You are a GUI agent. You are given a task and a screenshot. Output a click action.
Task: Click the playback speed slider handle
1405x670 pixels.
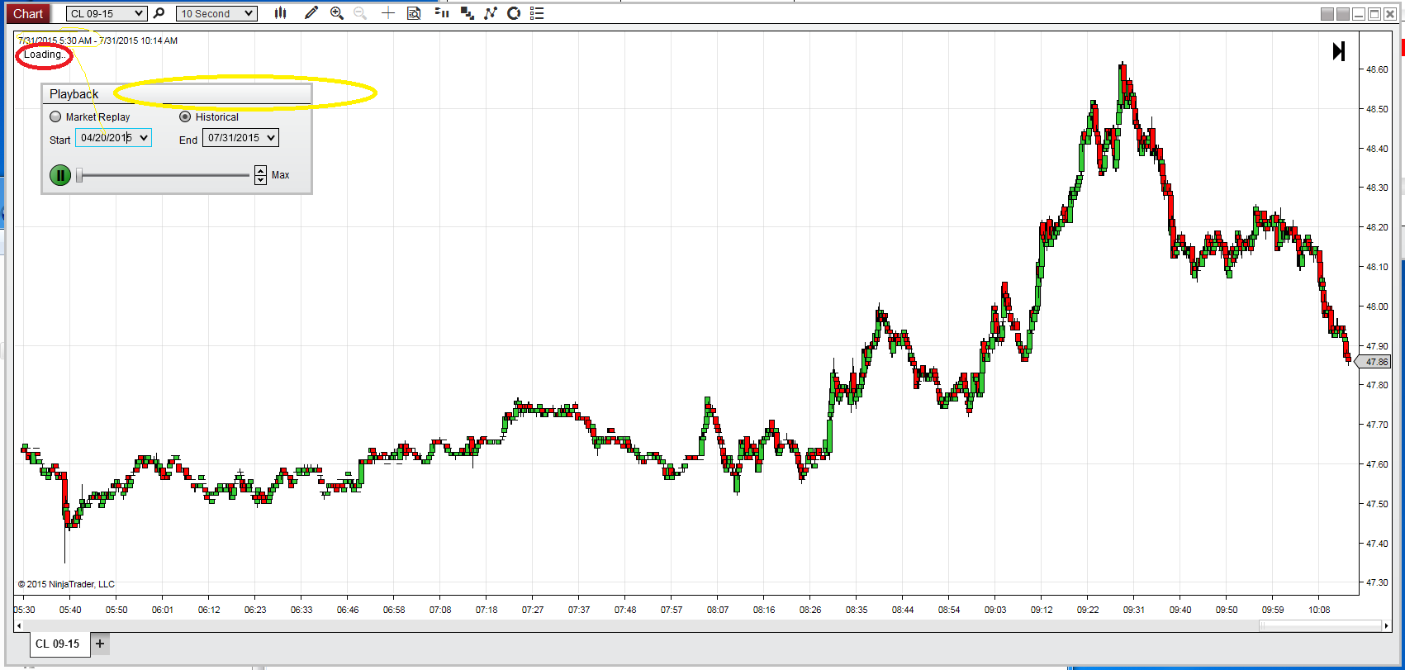click(x=79, y=175)
